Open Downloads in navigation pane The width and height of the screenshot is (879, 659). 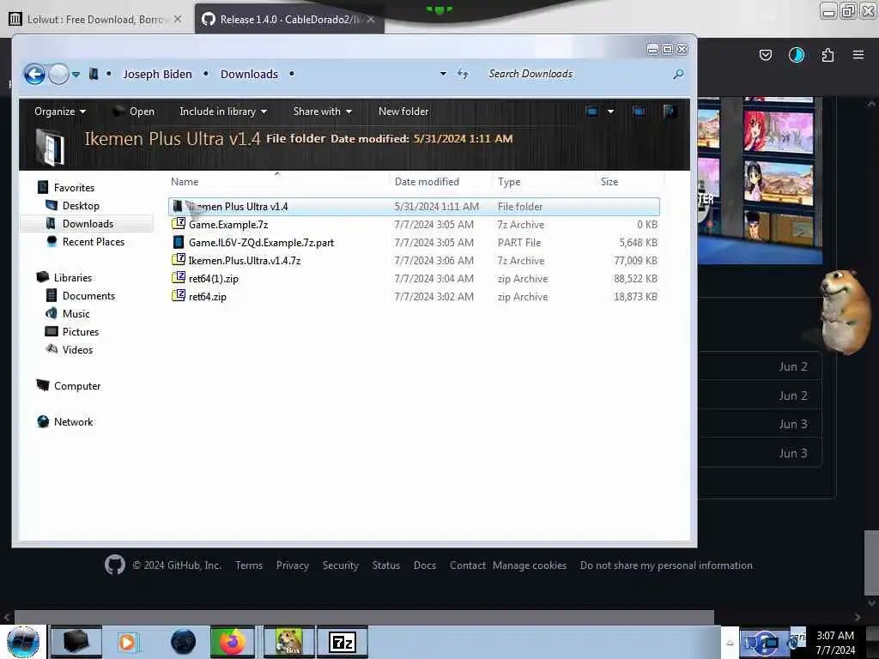[x=88, y=224]
